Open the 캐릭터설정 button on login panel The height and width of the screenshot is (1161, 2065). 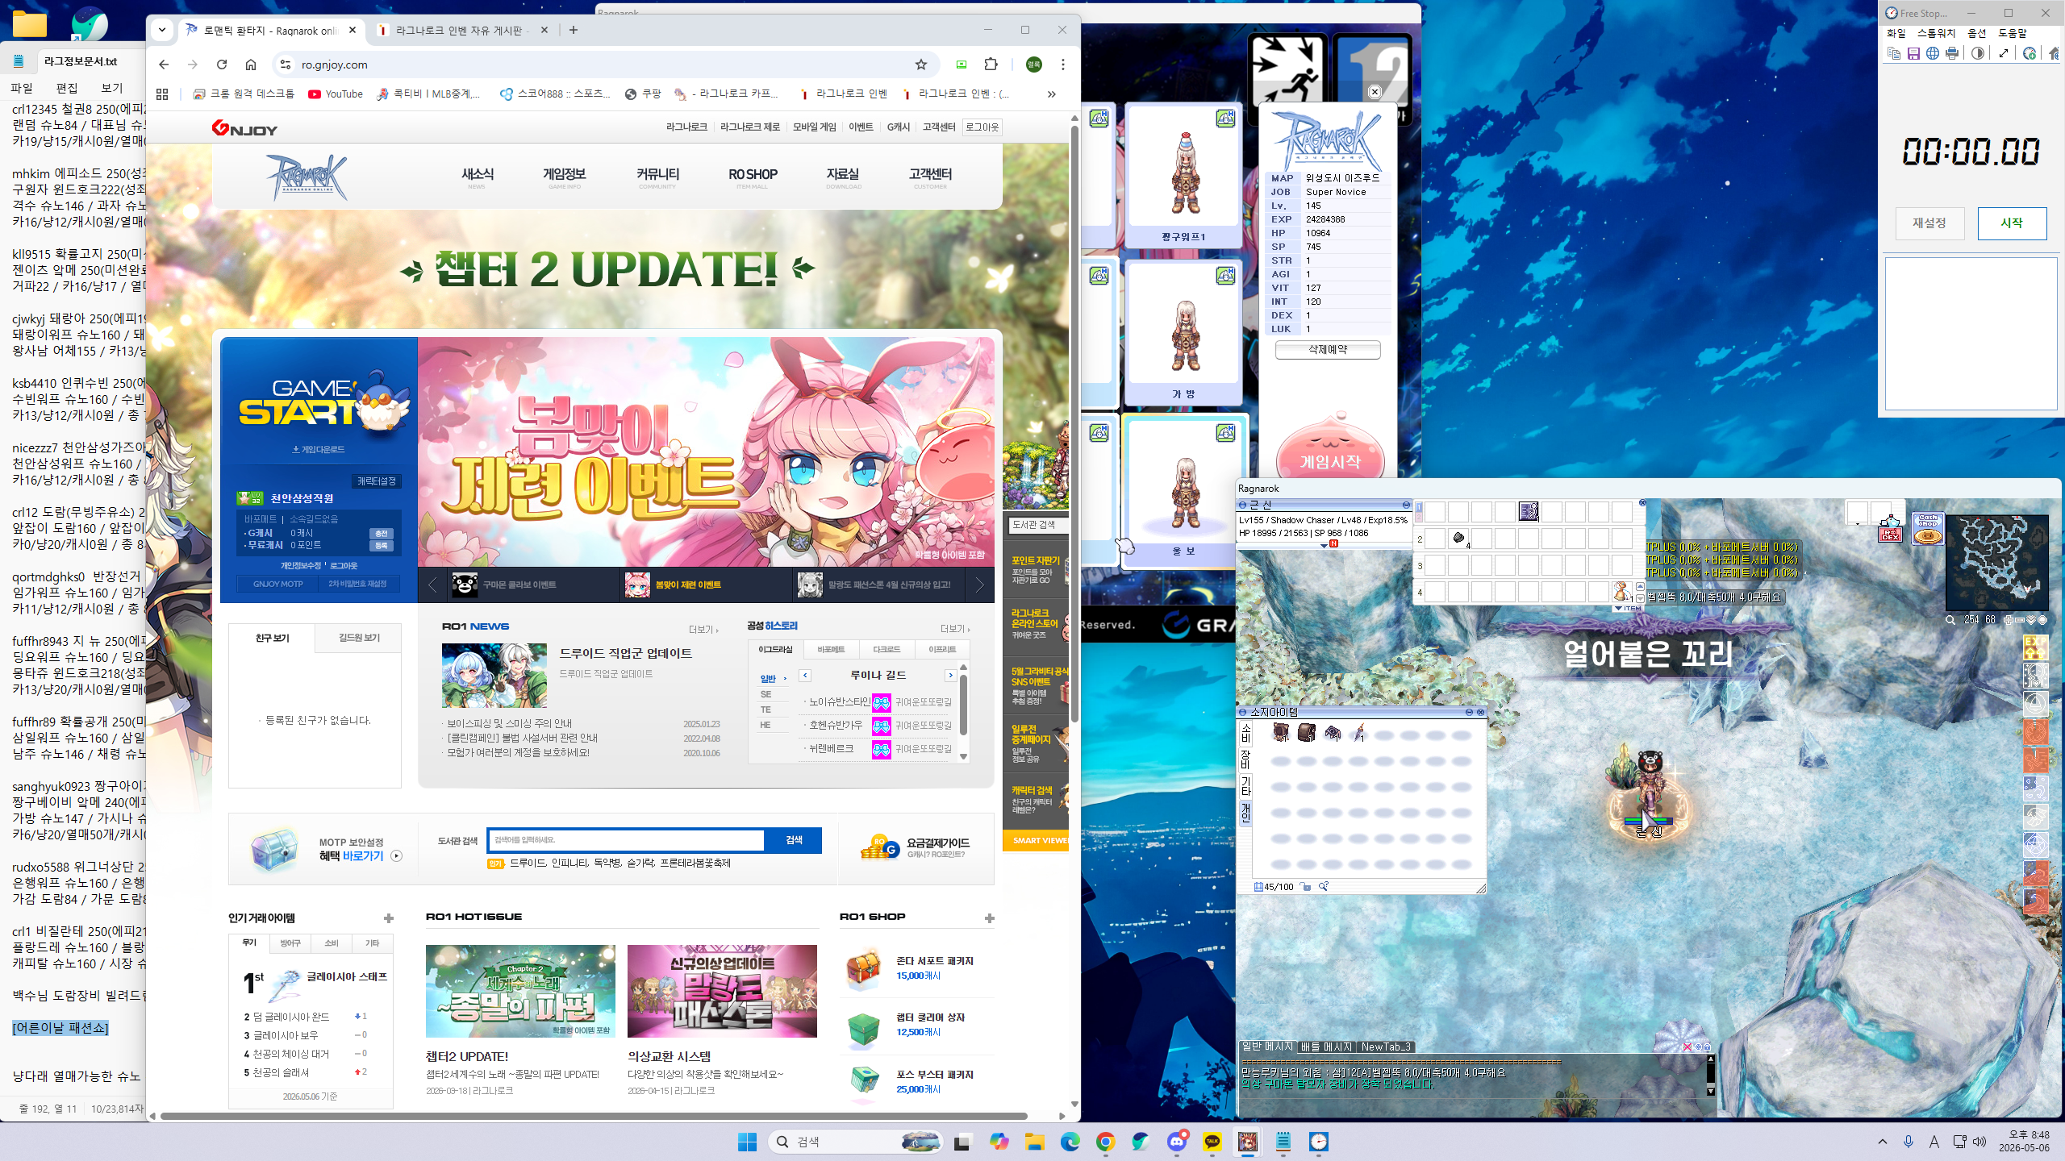point(377,481)
